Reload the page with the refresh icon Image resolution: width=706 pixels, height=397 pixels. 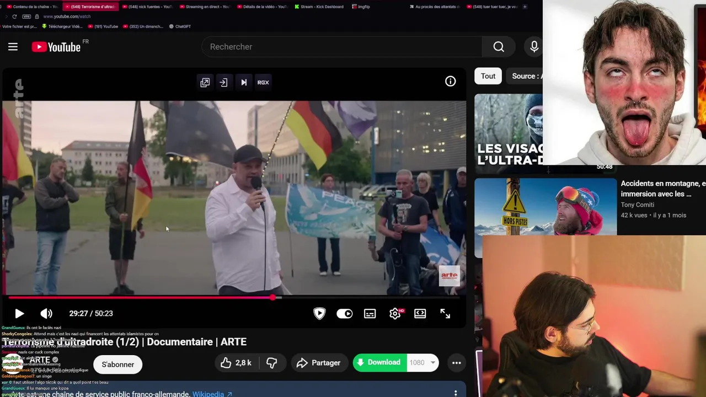[14, 17]
